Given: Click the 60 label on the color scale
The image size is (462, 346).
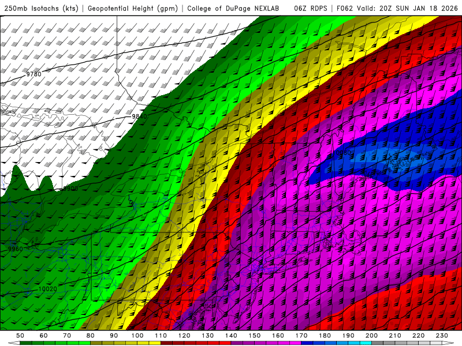Looking at the screenshot, I should pyautogui.click(x=44, y=336).
